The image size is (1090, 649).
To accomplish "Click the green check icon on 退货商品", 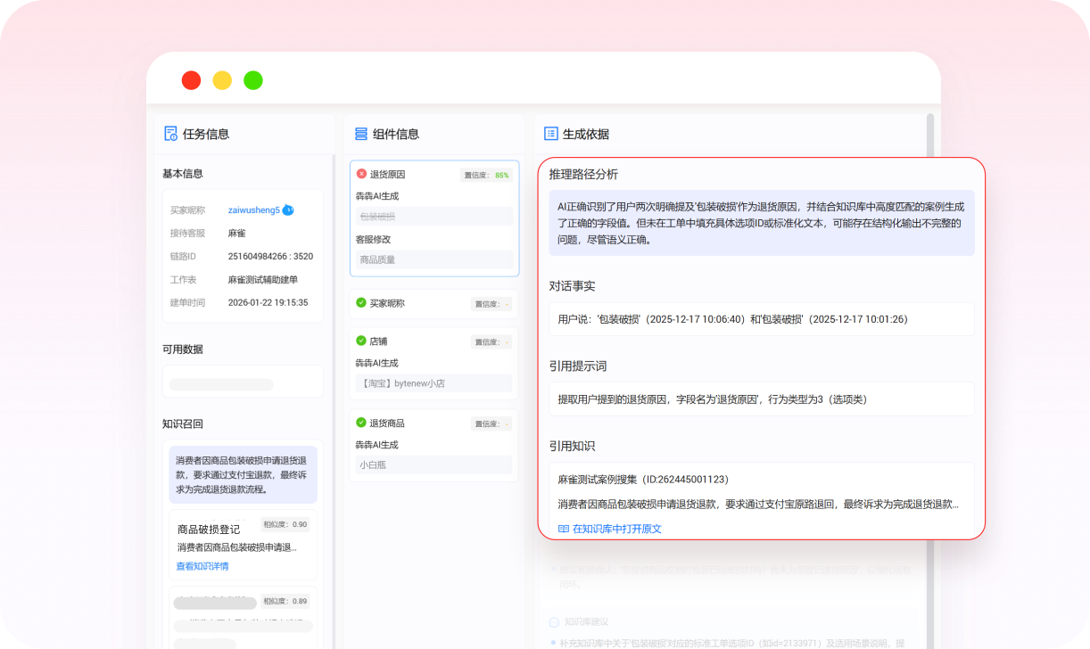I will [361, 423].
